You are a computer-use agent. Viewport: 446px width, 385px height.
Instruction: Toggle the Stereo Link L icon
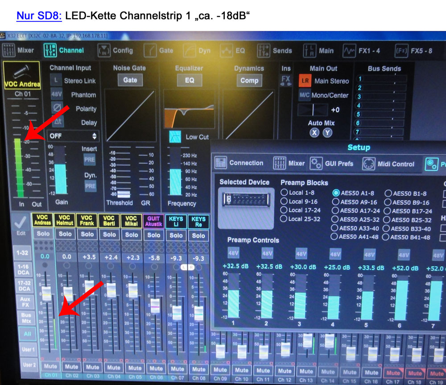[x=56, y=80]
